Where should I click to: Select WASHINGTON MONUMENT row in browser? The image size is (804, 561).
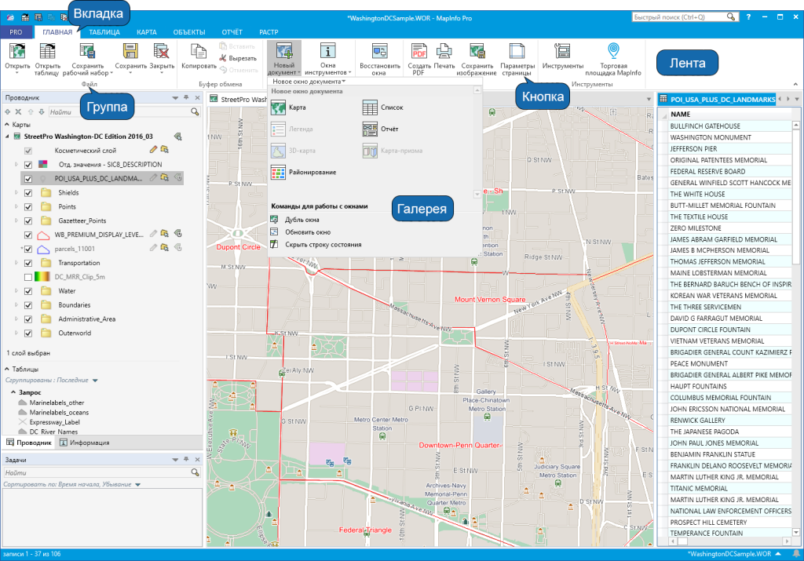pos(730,137)
